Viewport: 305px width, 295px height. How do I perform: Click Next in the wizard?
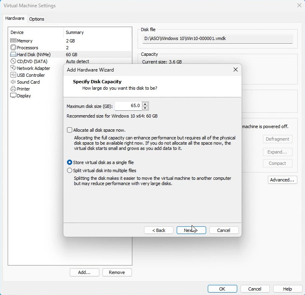(191, 230)
